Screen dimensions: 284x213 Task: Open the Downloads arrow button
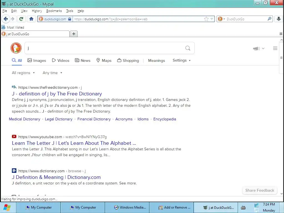[x=278, y=19]
